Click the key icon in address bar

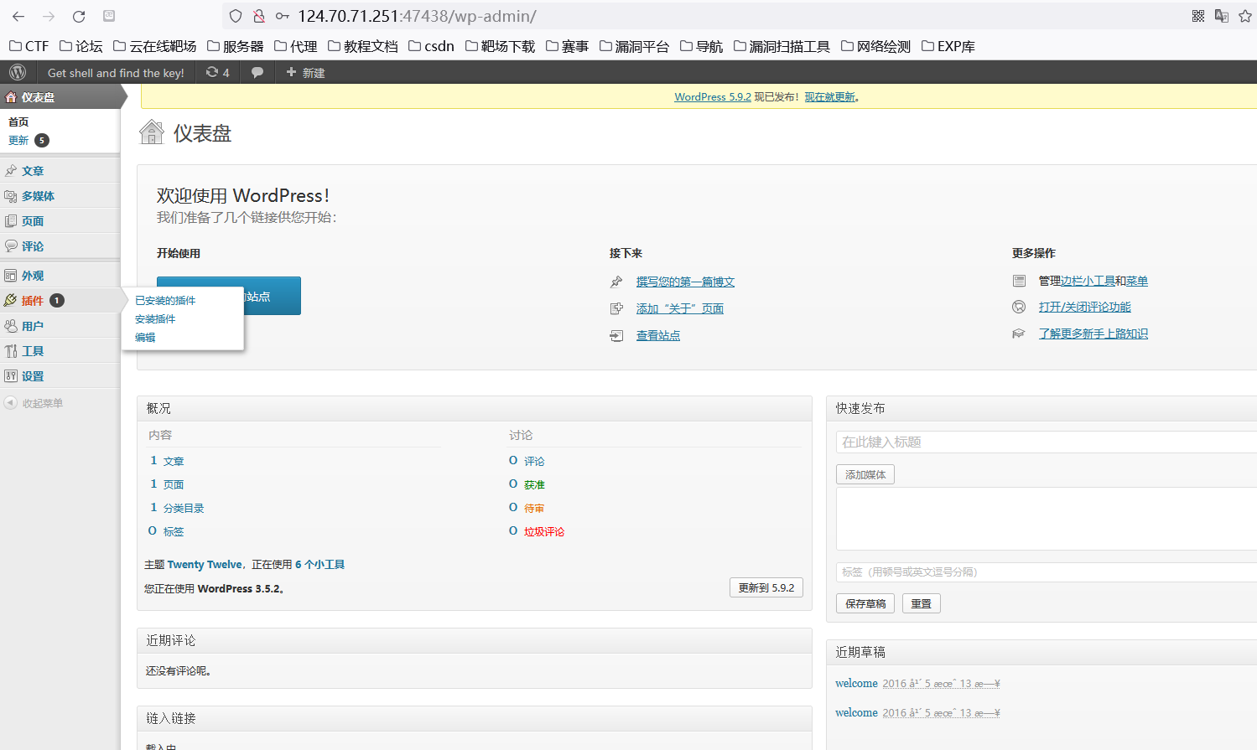[283, 16]
